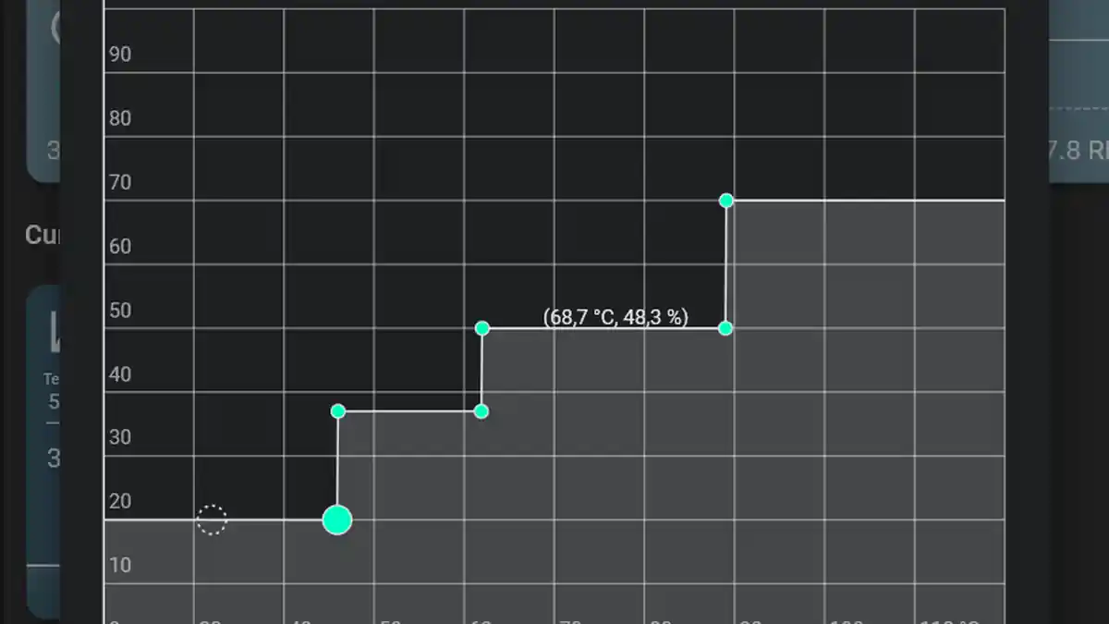Click the "(68,7 °C, 48,3 %)" coordinate label
This screenshot has height=624, width=1109.
click(615, 317)
